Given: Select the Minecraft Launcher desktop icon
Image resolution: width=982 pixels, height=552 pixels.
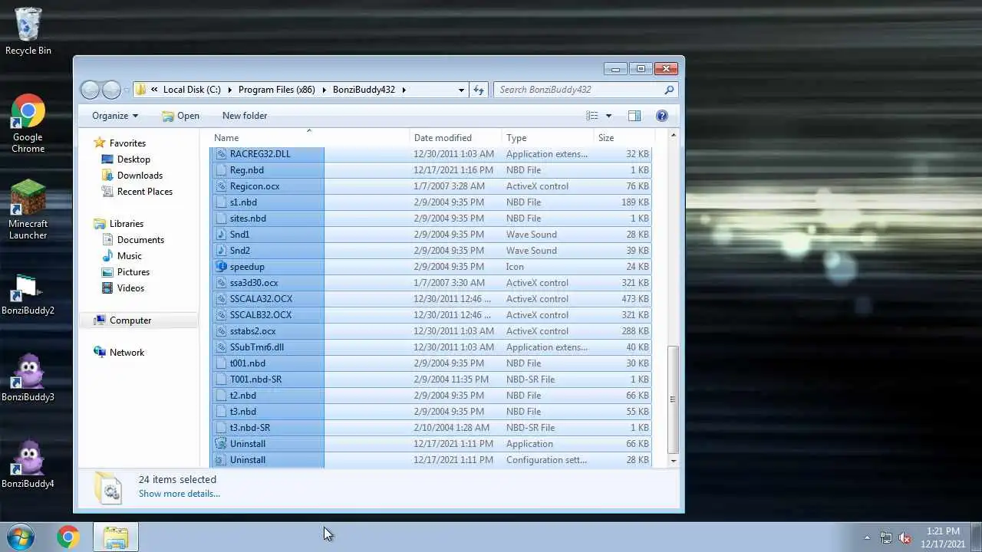Looking at the screenshot, I should coord(28,210).
